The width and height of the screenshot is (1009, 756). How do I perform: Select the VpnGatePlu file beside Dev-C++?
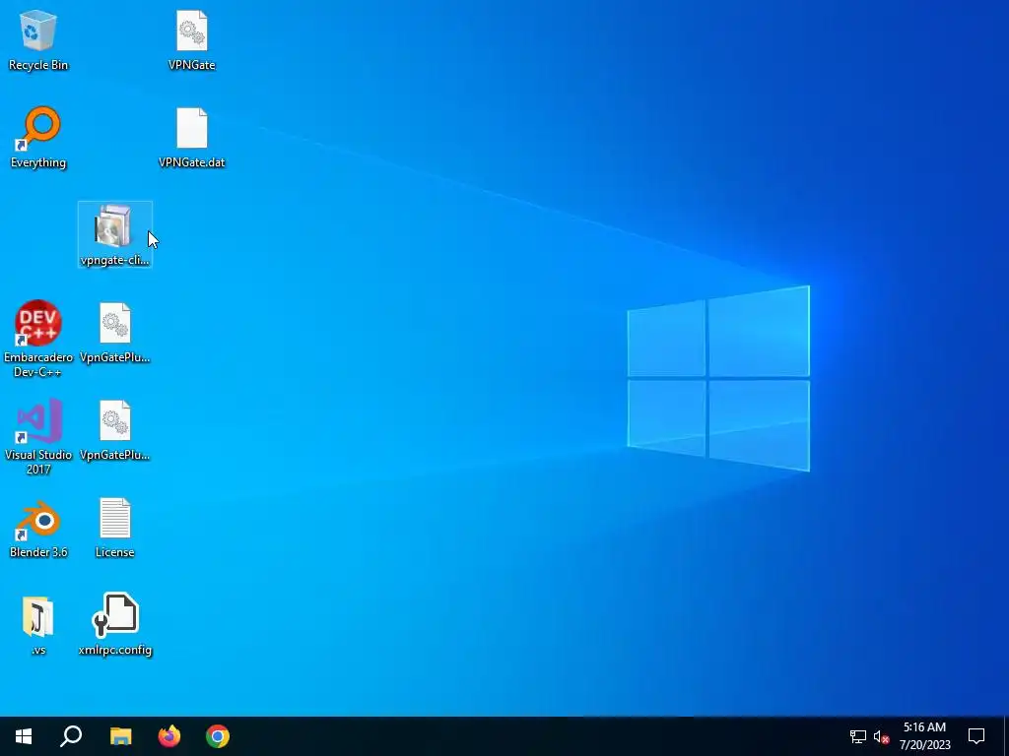pos(115,333)
